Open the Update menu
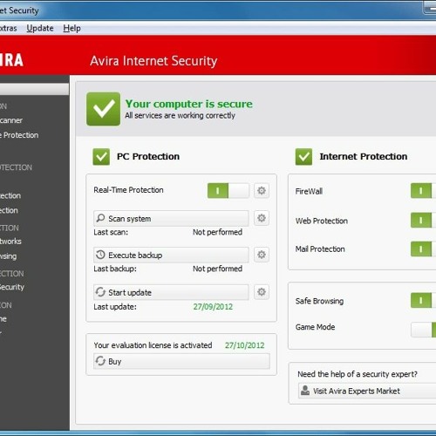 pos(40,28)
